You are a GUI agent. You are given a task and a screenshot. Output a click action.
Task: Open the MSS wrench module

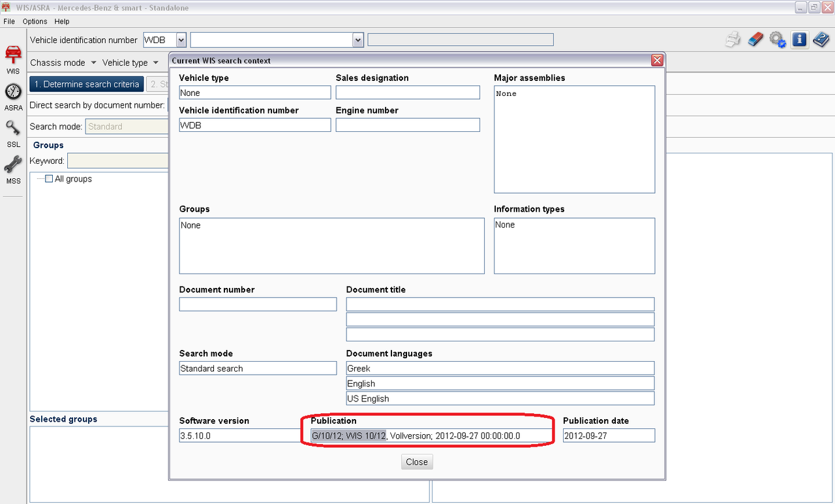tap(13, 170)
